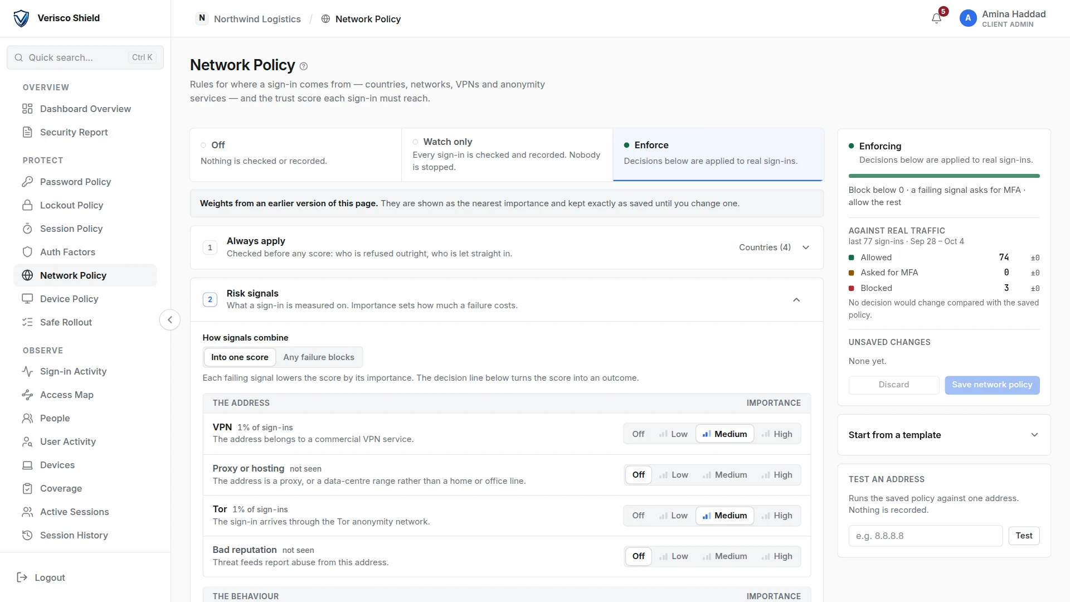This screenshot has height=602, width=1070.
Task: Set VPN importance to High
Action: pos(777,434)
